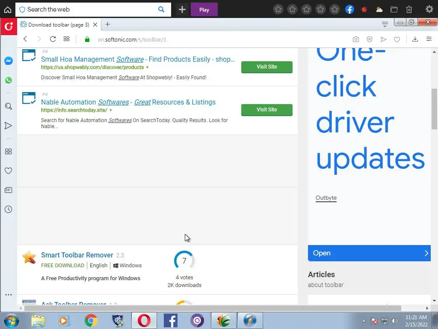
Task: Open speed dial grid icon near address bar
Action: 66,39
